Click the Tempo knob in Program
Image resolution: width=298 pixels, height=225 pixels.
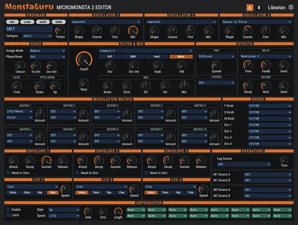click(60, 30)
